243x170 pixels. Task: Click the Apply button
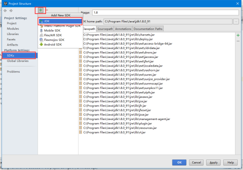(x=214, y=163)
